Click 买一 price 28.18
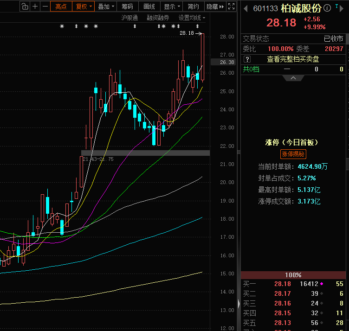Image resolution: width=349 pixels, height=331 pixels. click(283, 284)
